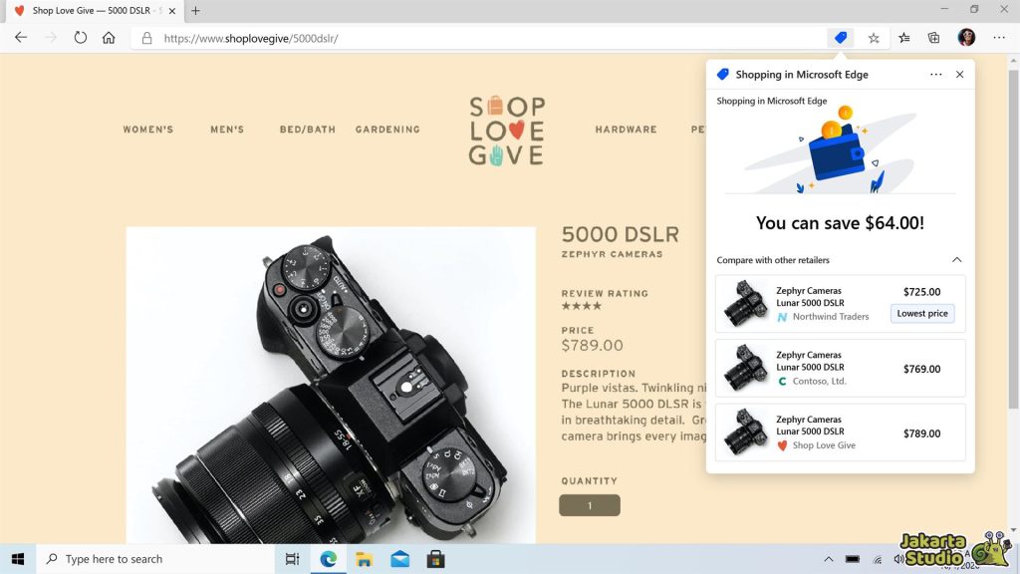
Task: Collapse the Compare with other retailers section
Action: (x=956, y=259)
